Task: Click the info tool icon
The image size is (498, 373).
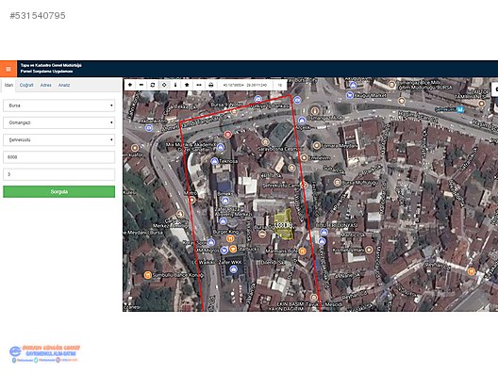Action: click(175, 85)
